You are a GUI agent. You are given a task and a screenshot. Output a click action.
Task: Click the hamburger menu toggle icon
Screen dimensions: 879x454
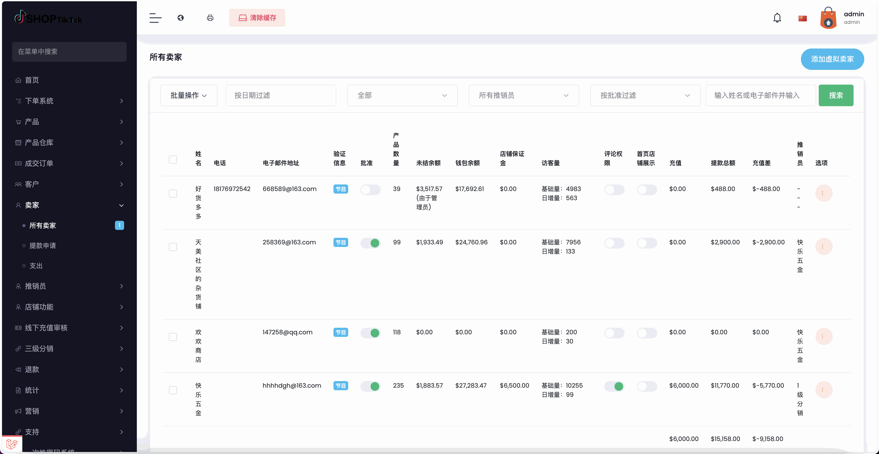click(155, 18)
